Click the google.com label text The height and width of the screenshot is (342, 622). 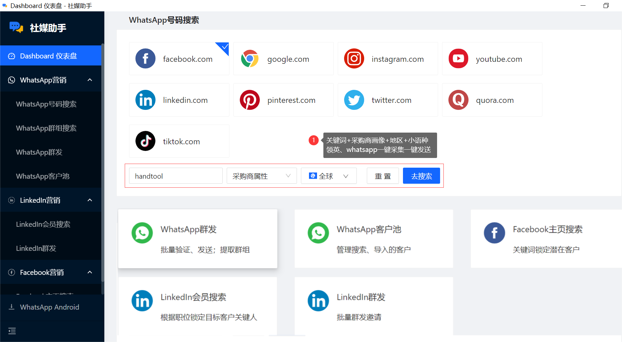point(288,59)
